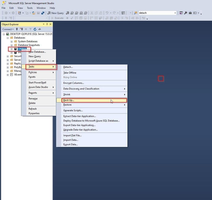Close the Object Explorer panel
Screen dimensions: 212x200
click(51, 24)
